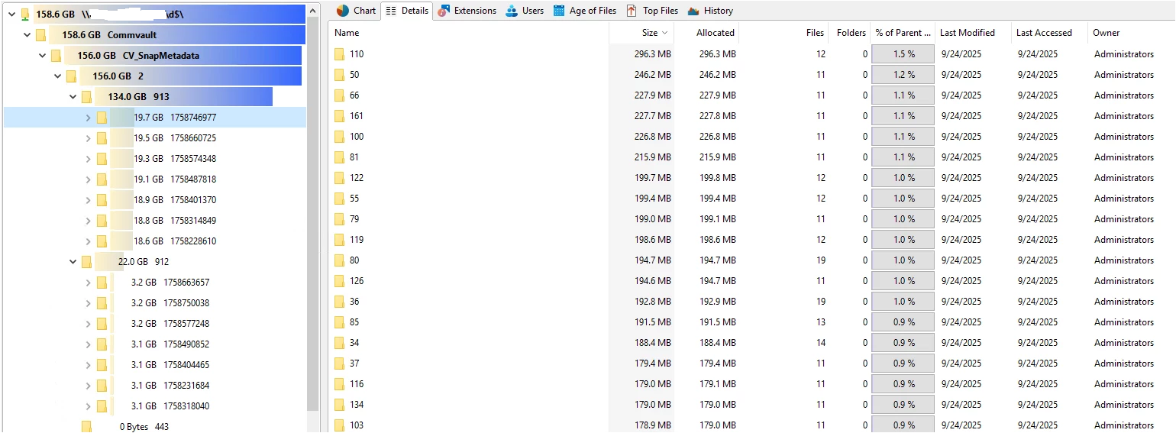Collapse the 912 folder node
Screen dimensions: 1176x433
pyautogui.click(x=73, y=262)
